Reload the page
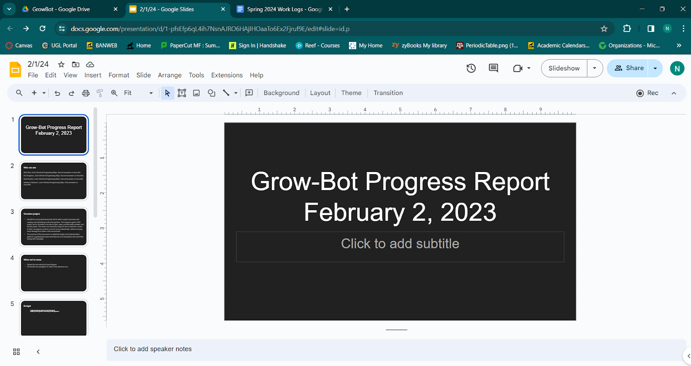Viewport: 691px width, 366px height. (x=42, y=29)
